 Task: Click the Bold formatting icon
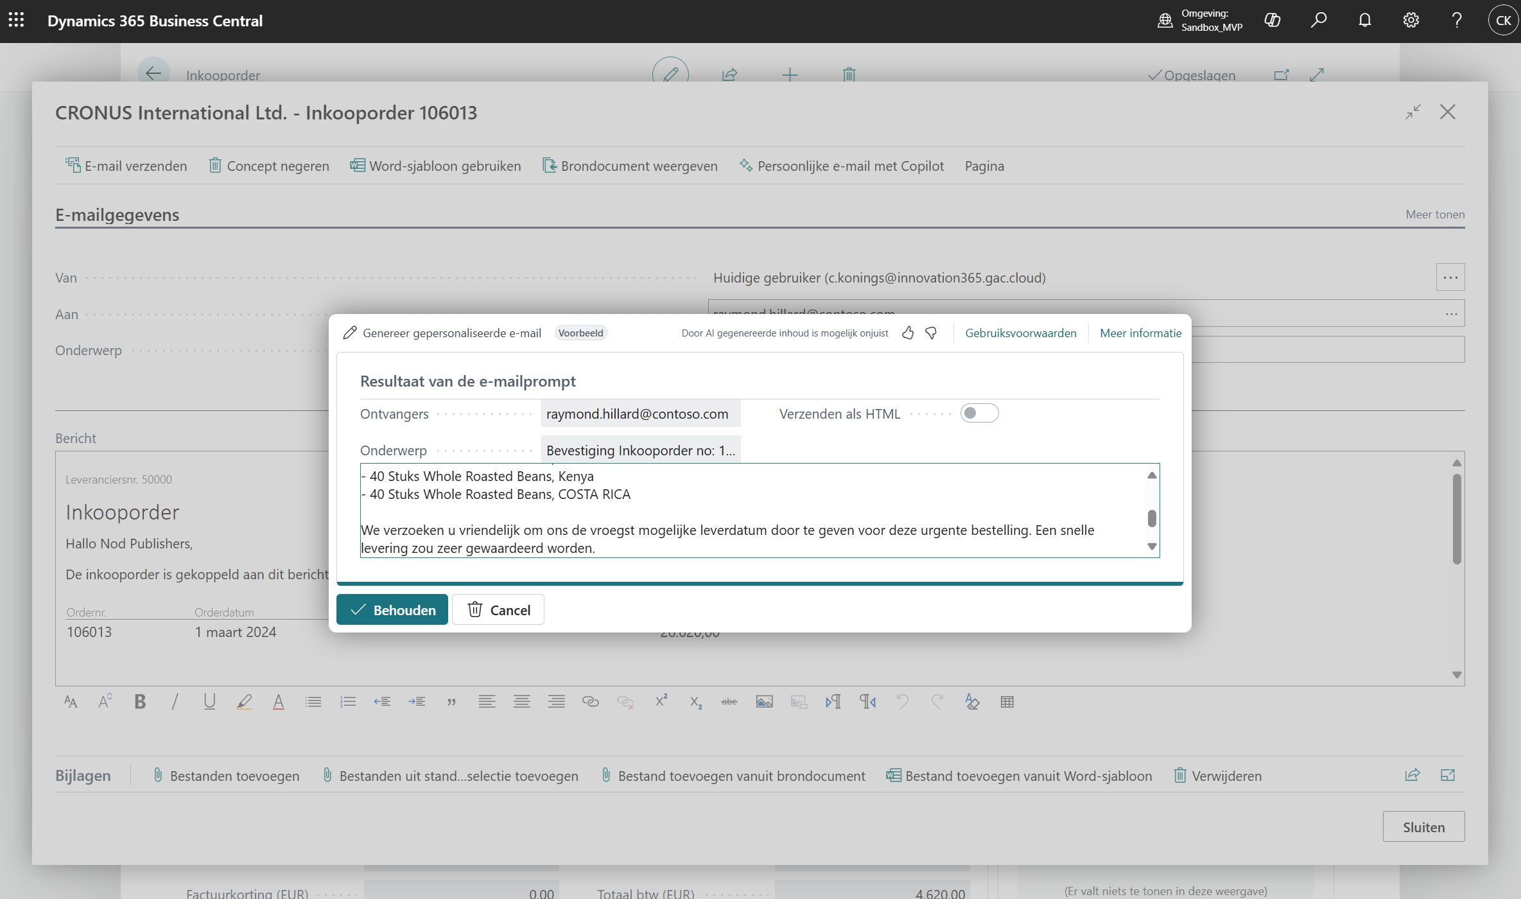tap(140, 702)
